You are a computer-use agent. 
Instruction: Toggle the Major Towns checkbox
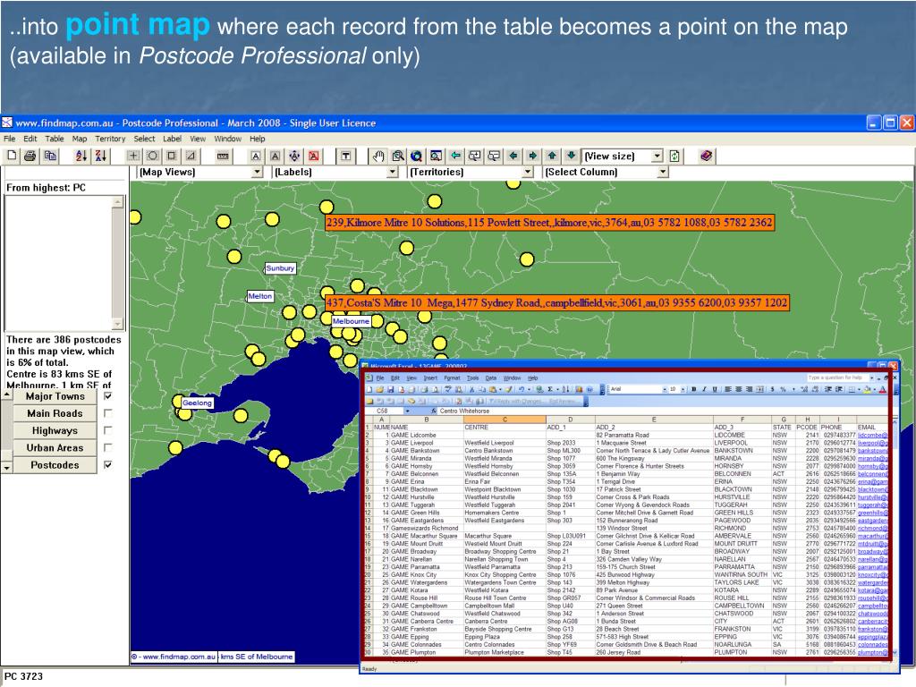[107, 396]
